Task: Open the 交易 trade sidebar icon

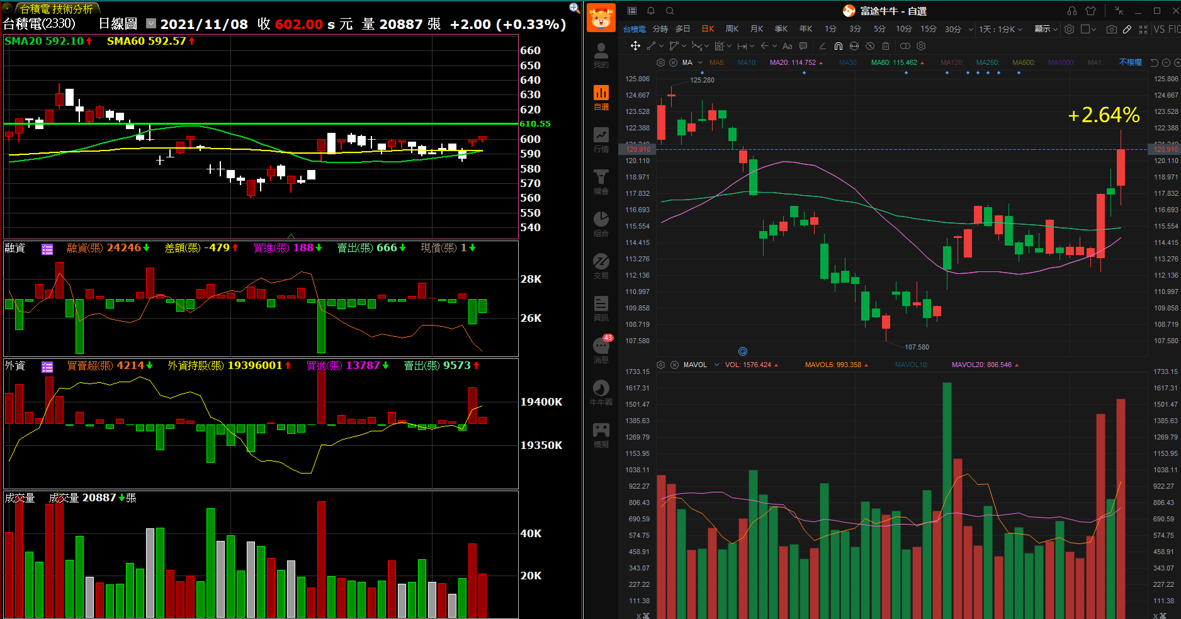Action: point(601,266)
